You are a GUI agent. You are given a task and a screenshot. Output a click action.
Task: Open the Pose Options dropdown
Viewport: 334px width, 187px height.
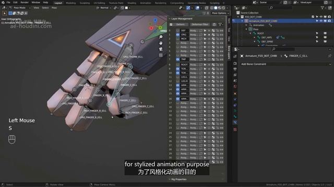220,13
